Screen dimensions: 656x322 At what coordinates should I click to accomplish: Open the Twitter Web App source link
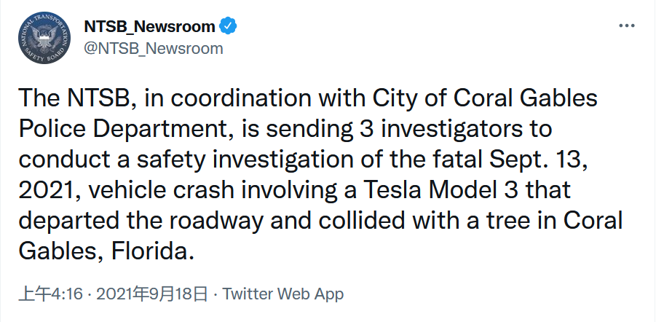coord(282,294)
